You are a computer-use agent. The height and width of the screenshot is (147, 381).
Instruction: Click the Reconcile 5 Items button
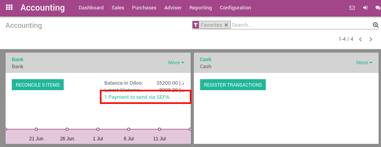(x=38, y=85)
